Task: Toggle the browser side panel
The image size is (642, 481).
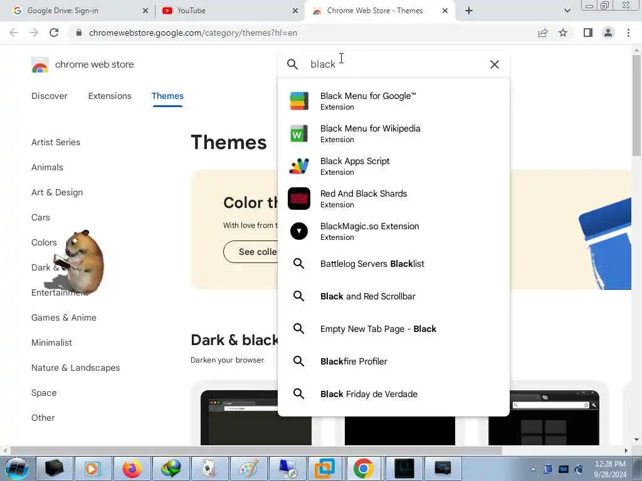Action: click(588, 33)
